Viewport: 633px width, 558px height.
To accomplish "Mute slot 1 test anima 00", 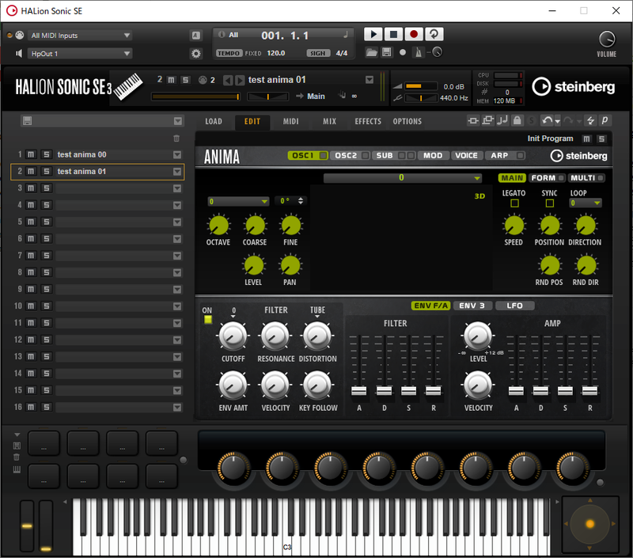I will [31, 154].
